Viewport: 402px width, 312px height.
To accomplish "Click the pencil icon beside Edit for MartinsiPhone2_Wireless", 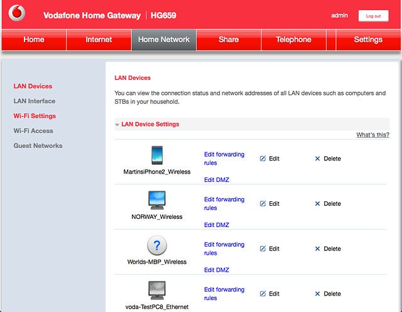I will (263, 159).
